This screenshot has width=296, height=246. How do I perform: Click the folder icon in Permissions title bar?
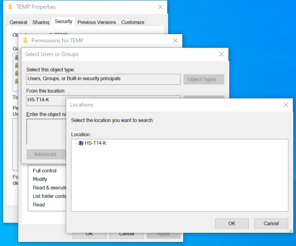(25, 41)
